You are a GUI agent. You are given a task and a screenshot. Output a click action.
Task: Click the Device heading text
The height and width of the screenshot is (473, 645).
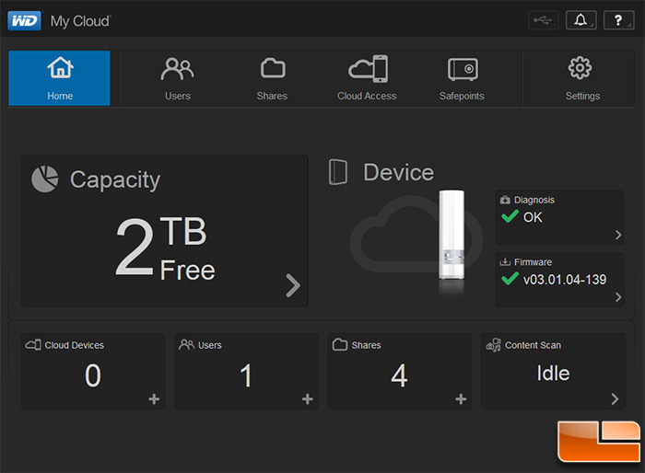click(399, 172)
